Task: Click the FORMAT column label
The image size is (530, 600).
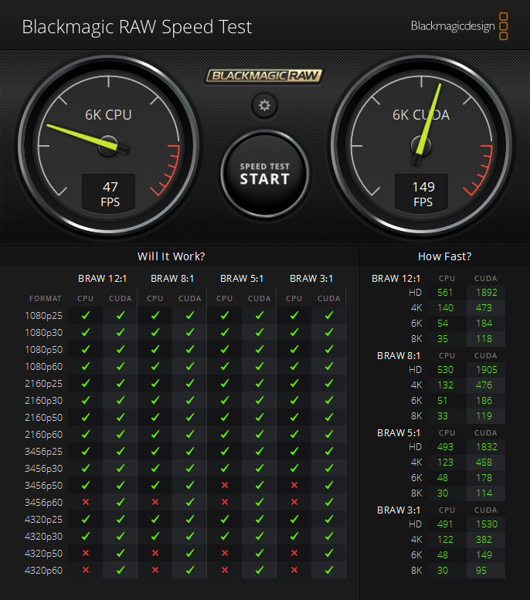Action: [x=45, y=299]
